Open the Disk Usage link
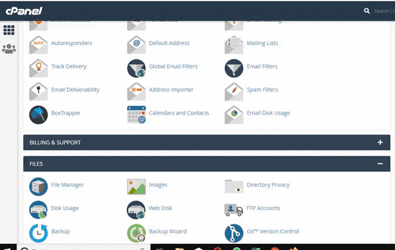This screenshot has width=395, height=250. 65,208
